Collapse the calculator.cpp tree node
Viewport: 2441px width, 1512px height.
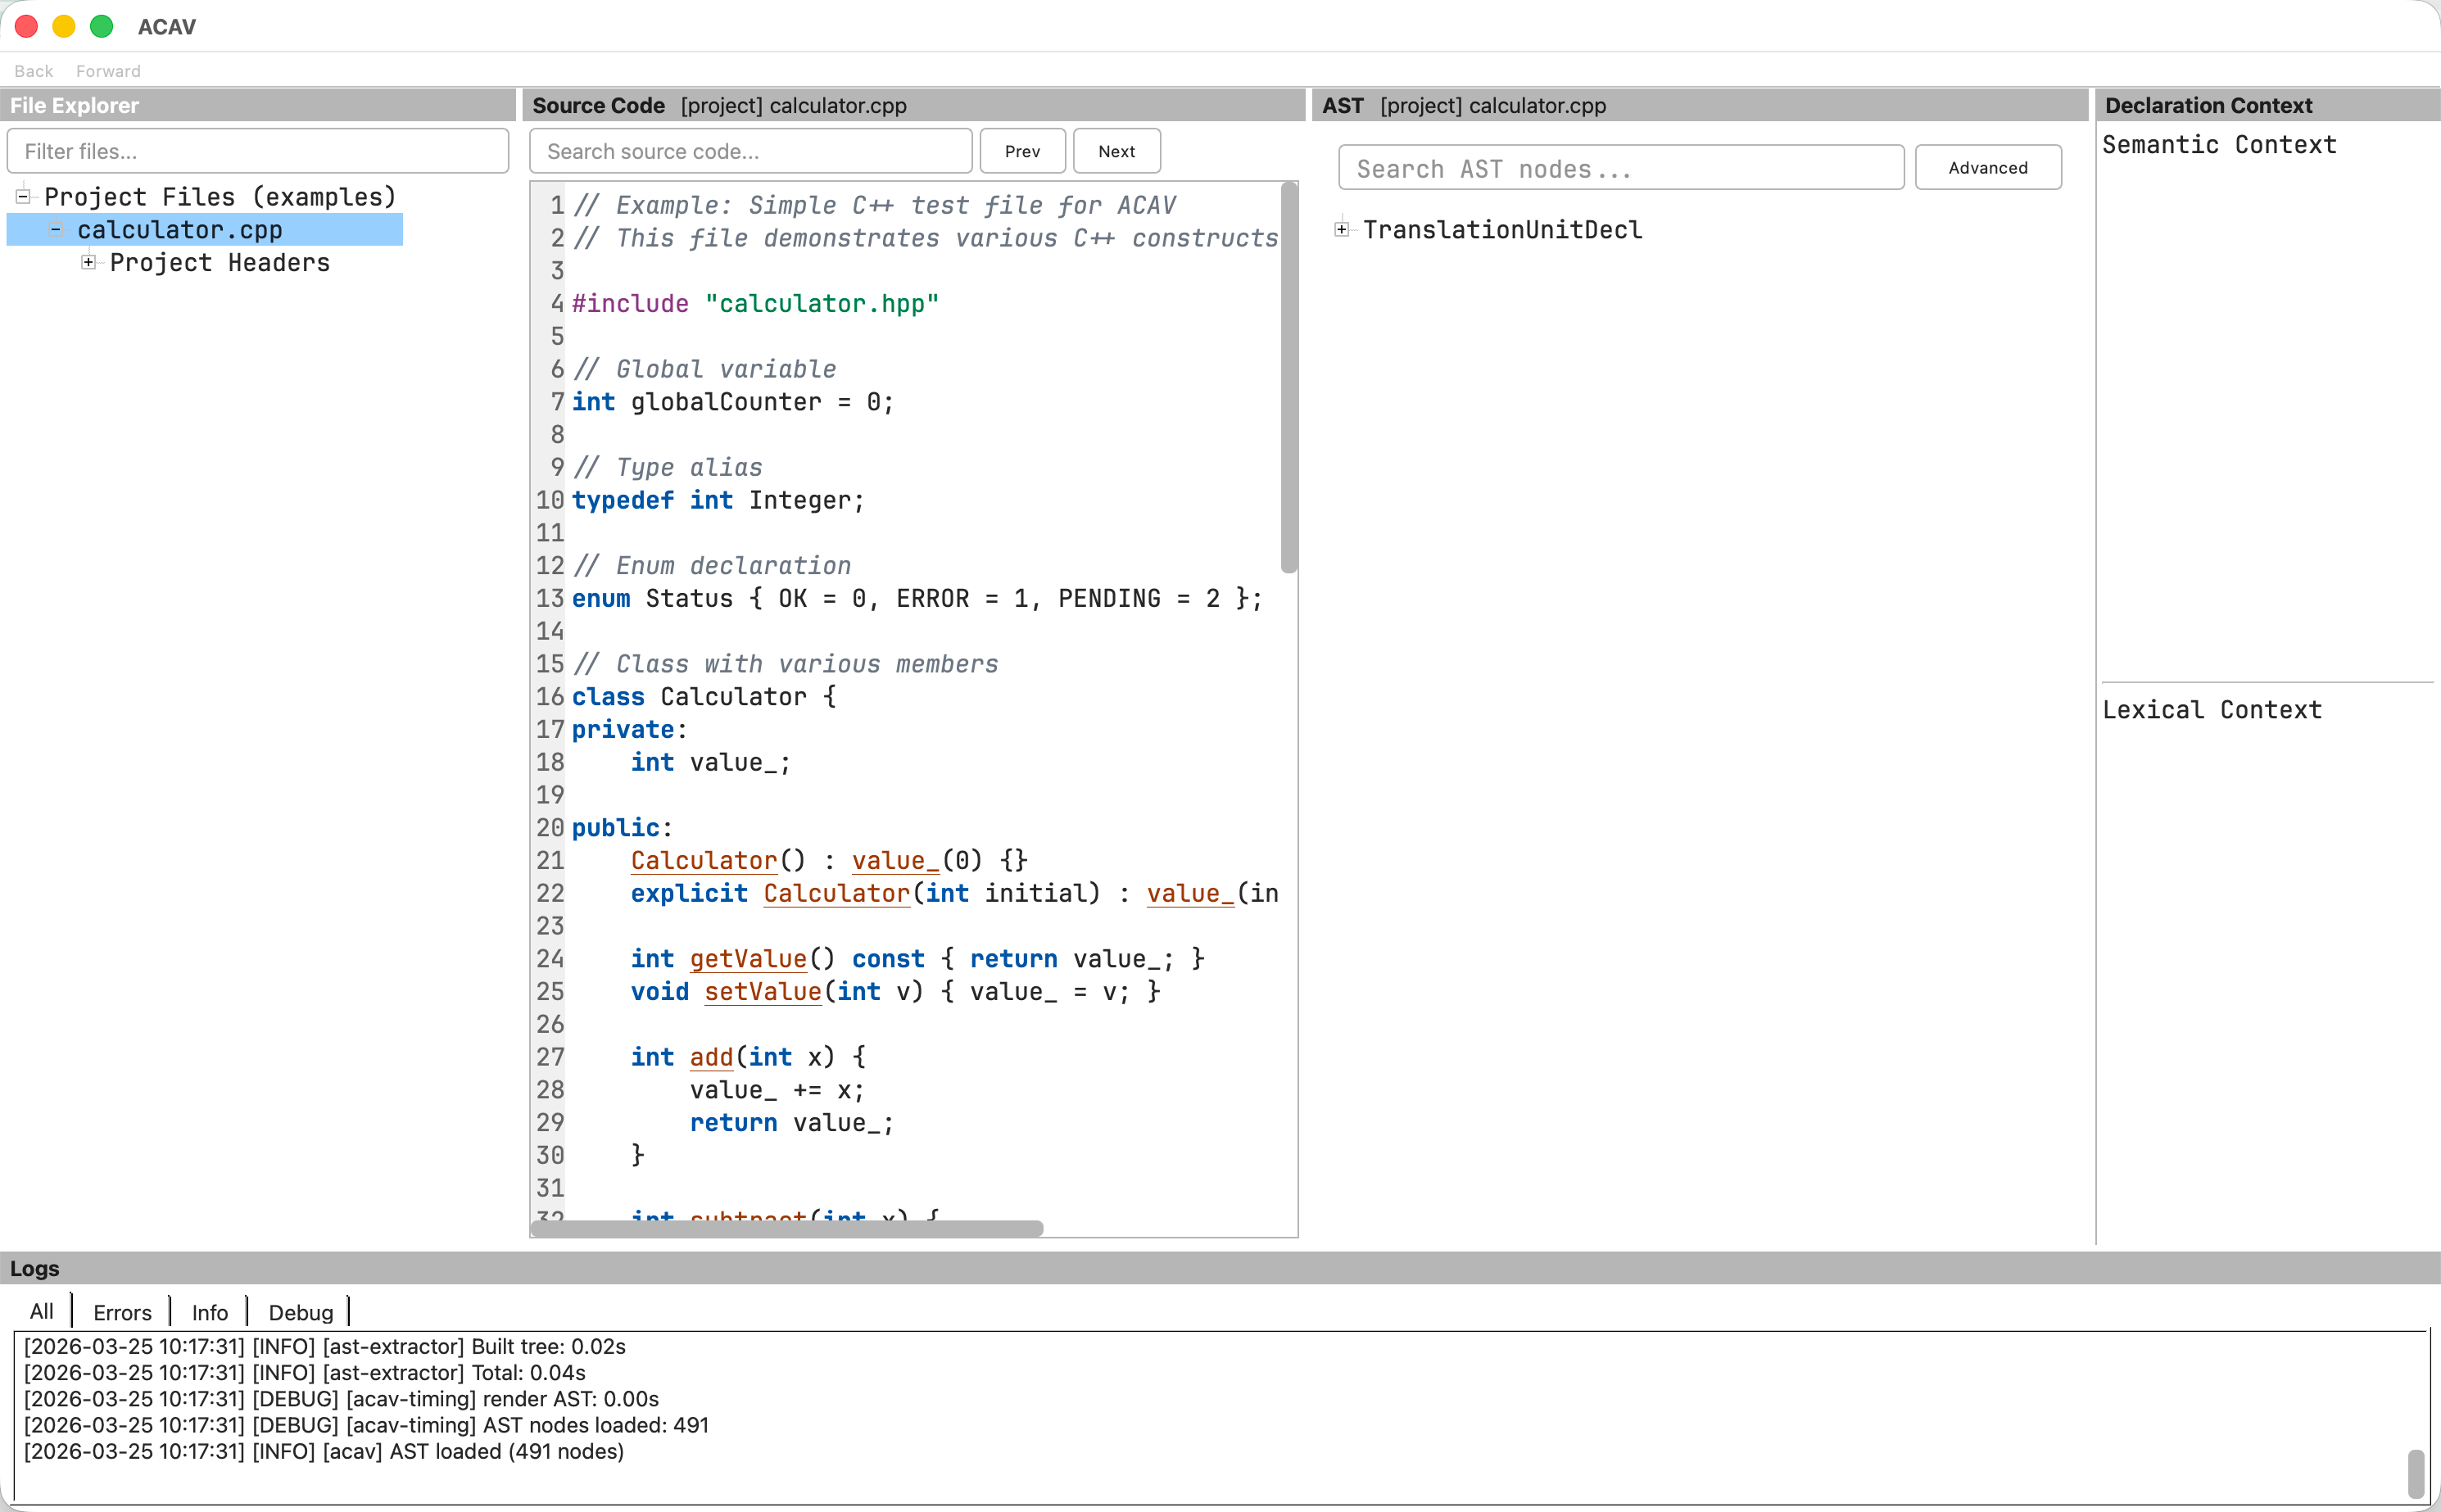click(56, 229)
